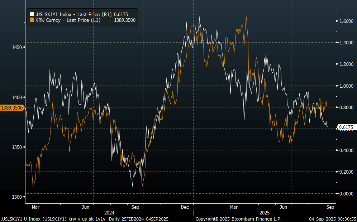Screen dimensions: 357x222
Task: Select the KRW Curncy legend entry text
Action: point(68,20)
